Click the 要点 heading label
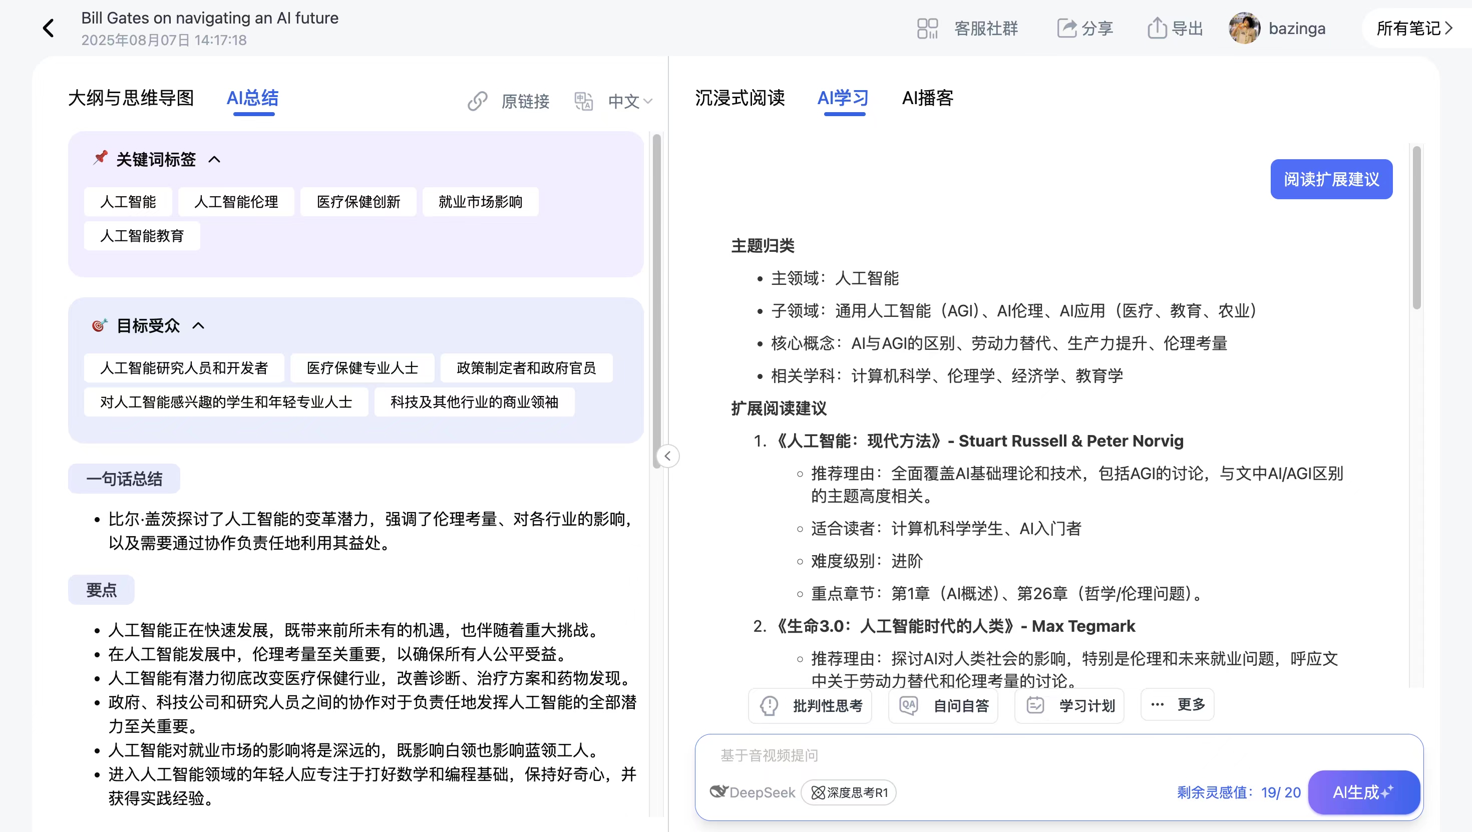Image resolution: width=1472 pixels, height=832 pixels. pos(101,590)
